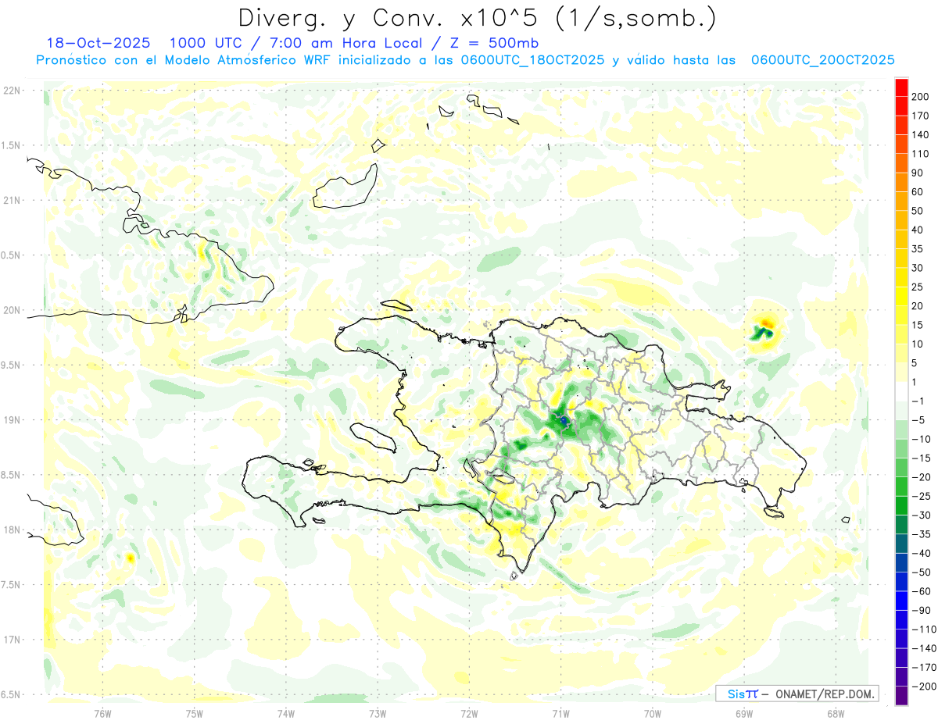Viewport: 938px width, 724px height.
Task: Click the "69W" longitude axis label
Action: [x=743, y=714]
